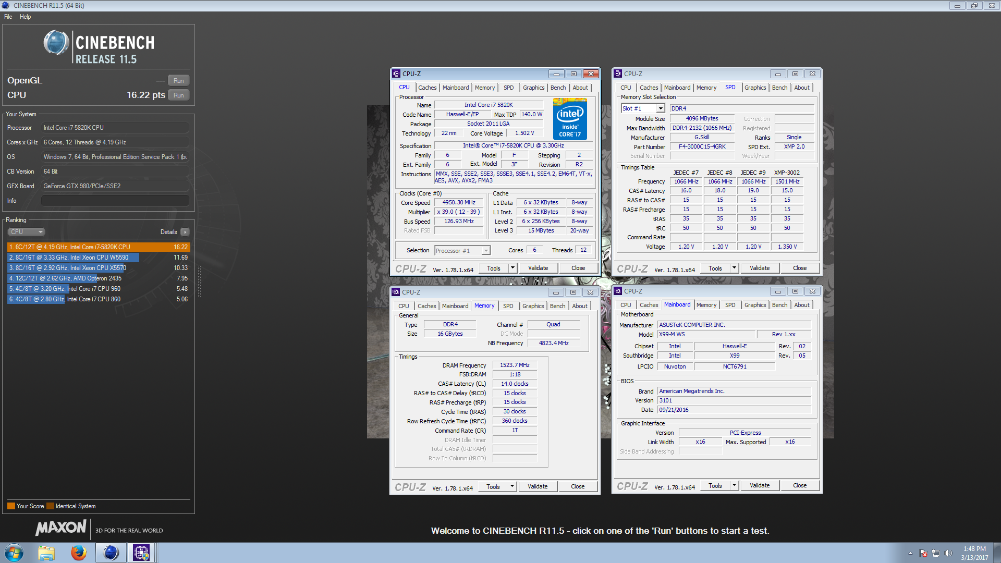Click the CPU-Z title icon in SPD window
The image size is (1001, 563).
[618, 74]
